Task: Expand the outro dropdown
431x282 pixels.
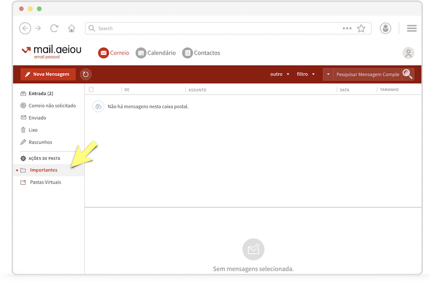Action: [x=280, y=74]
